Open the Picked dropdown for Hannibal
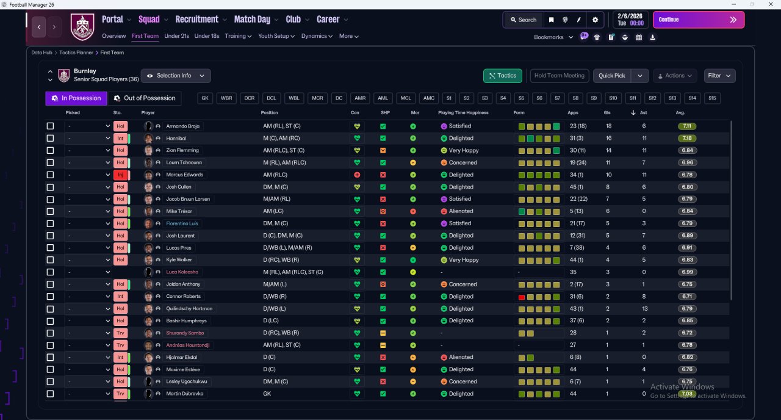The width and height of the screenshot is (781, 420). [x=88, y=139]
